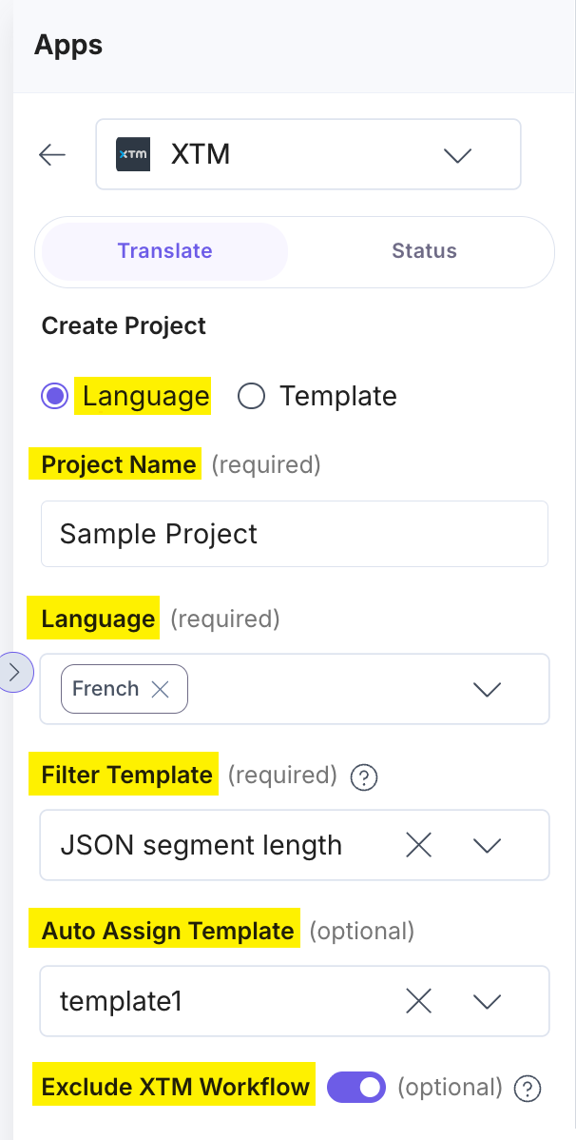Expand the Apps panel using the sidebar chevron

click(x=15, y=672)
